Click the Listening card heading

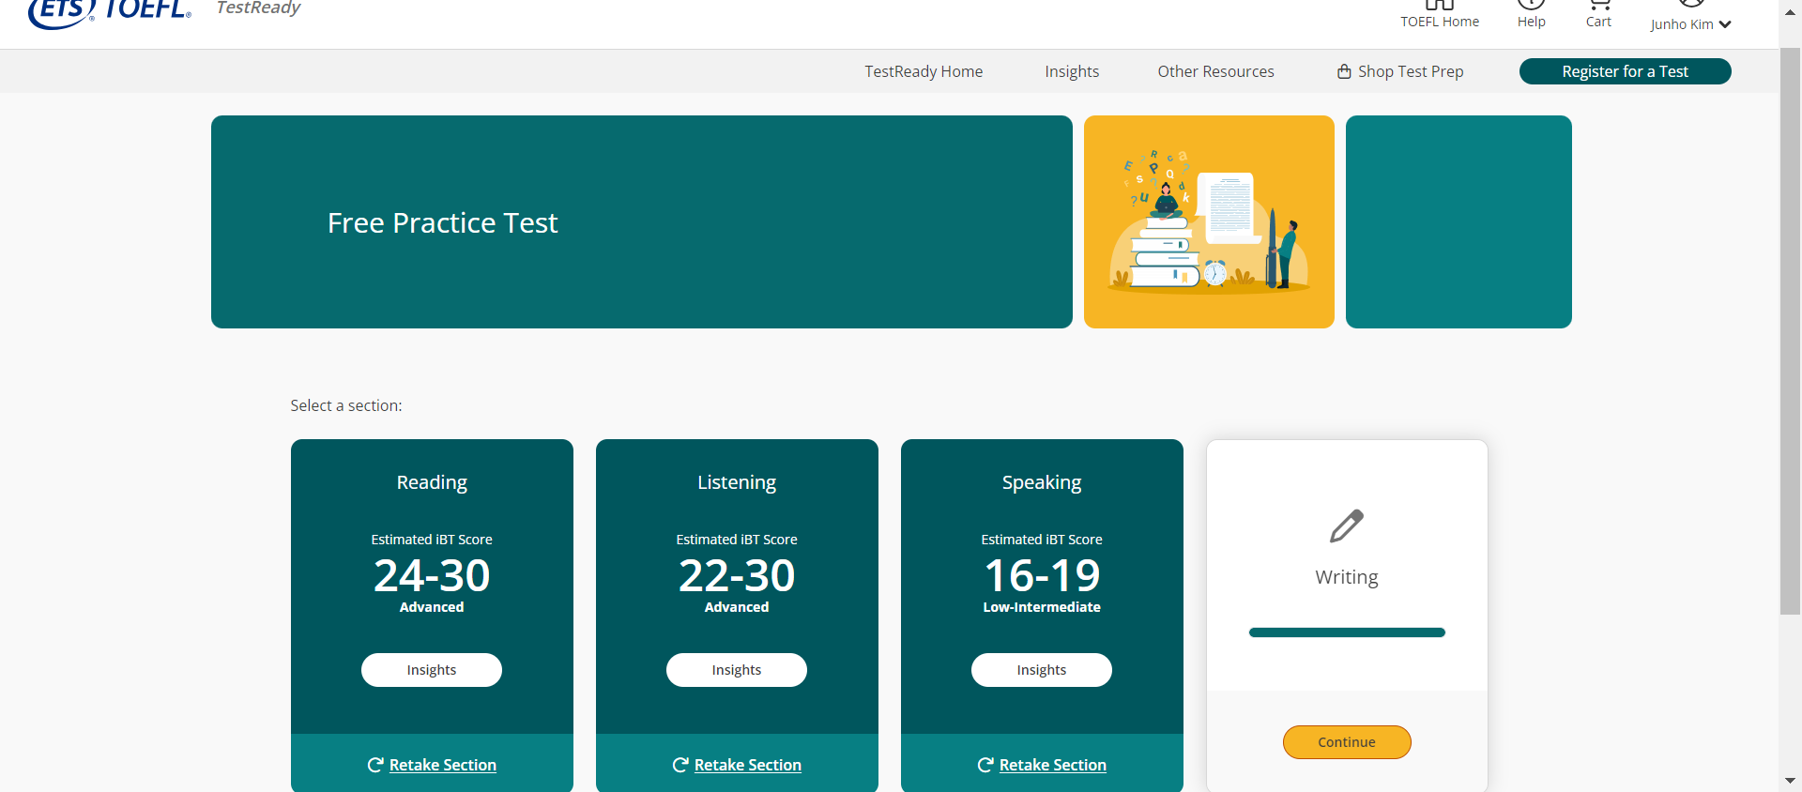pos(737,482)
